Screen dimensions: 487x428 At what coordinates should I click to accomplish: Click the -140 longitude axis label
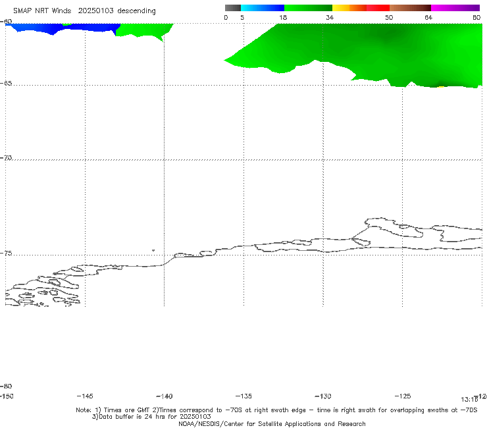point(165,396)
